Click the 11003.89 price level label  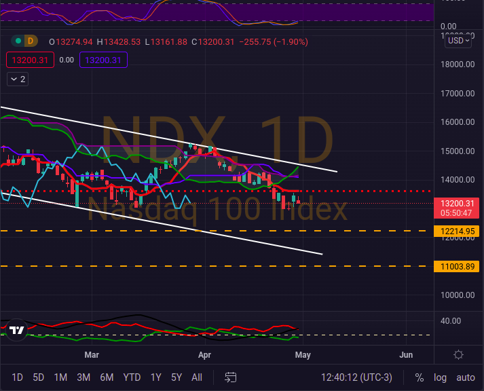coord(460,267)
